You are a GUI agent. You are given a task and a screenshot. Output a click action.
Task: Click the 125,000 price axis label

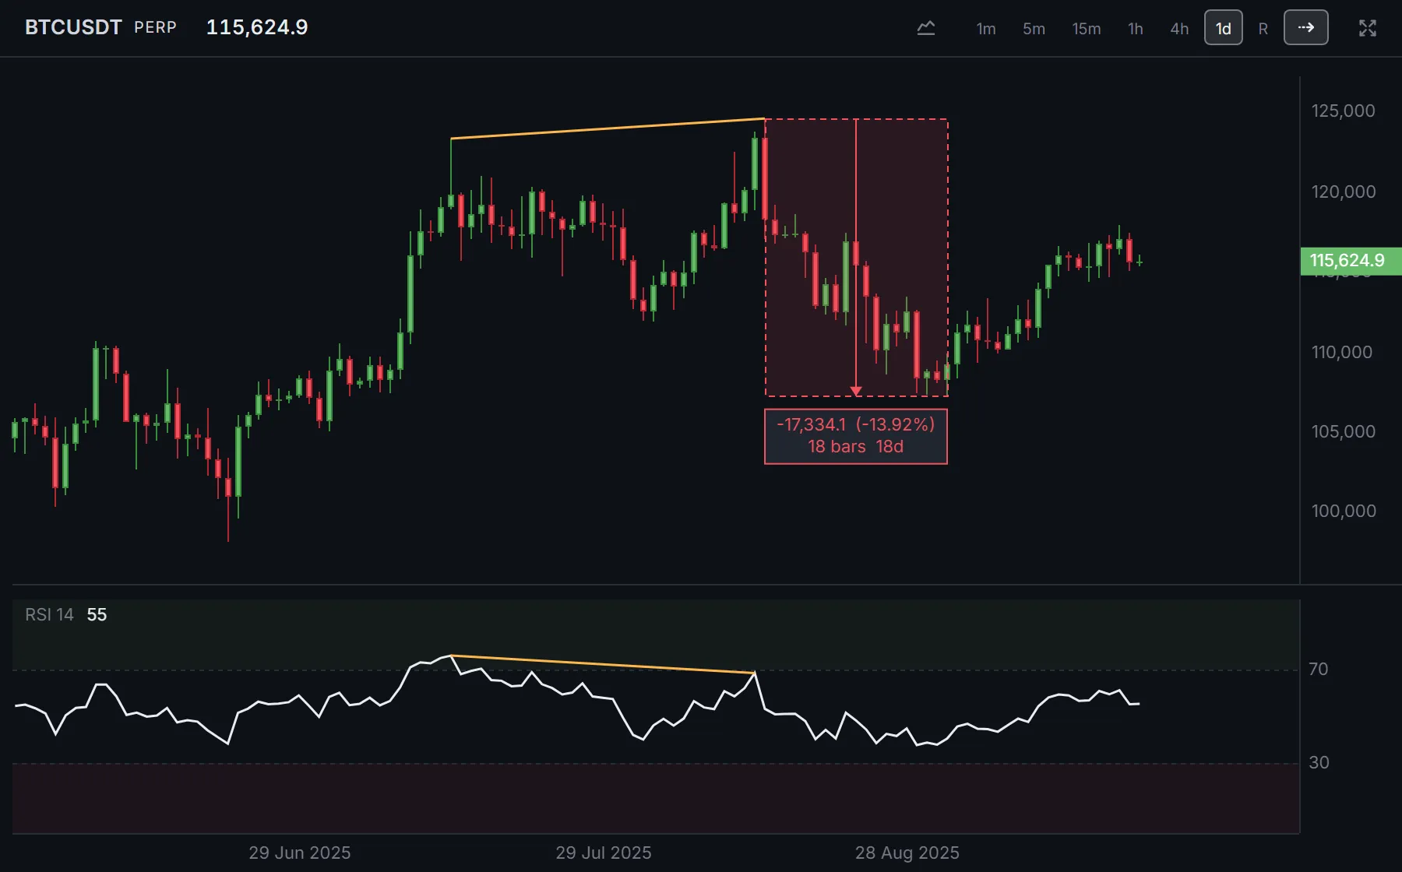1344,111
